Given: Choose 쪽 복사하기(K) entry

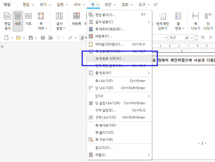Looking at the screenshot, I should [119, 125].
